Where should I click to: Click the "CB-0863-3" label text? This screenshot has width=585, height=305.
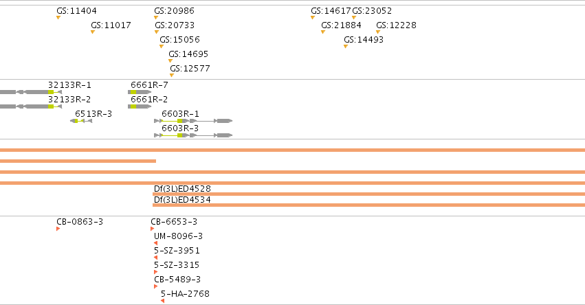(x=80, y=222)
